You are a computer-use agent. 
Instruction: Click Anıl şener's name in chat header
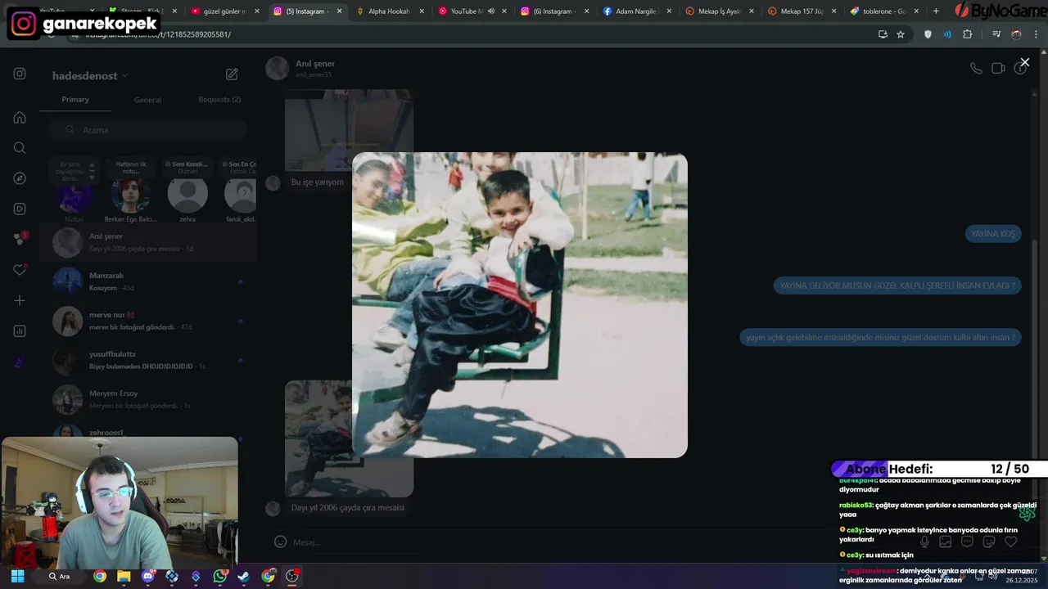pyautogui.click(x=315, y=64)
